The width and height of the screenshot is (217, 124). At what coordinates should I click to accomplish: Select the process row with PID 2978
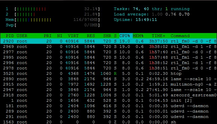coord(108,68)
